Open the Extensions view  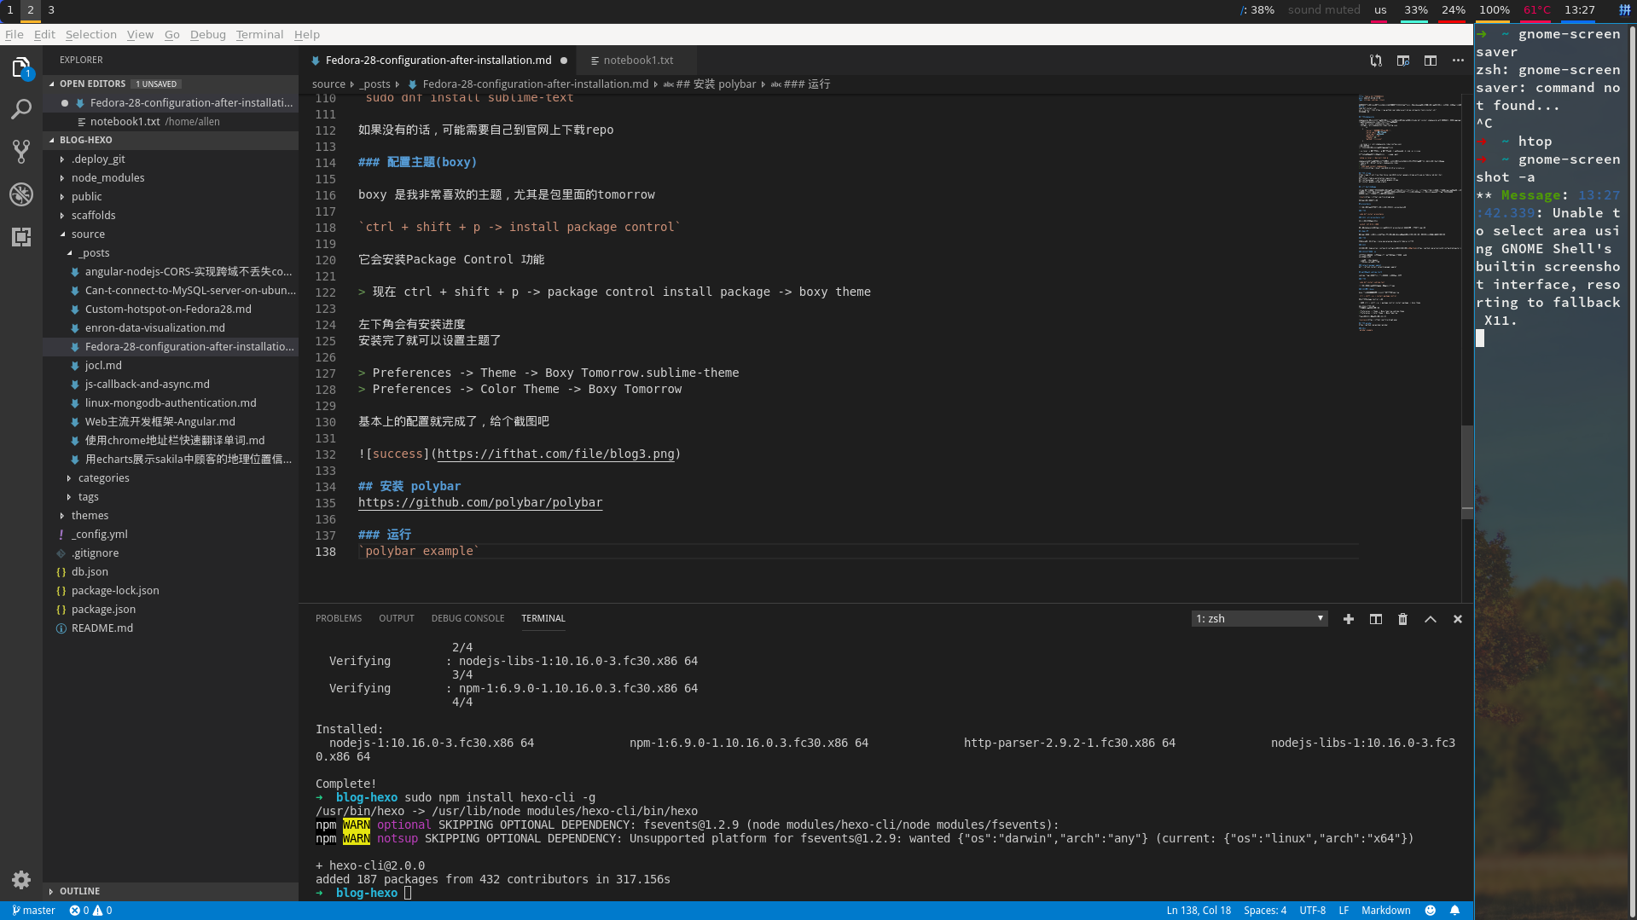[21, 237]
